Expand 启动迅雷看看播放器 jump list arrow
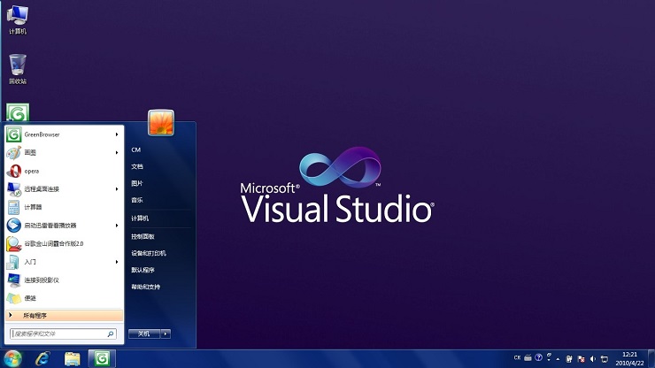The image size is (655, 368). tap(117, 226)
